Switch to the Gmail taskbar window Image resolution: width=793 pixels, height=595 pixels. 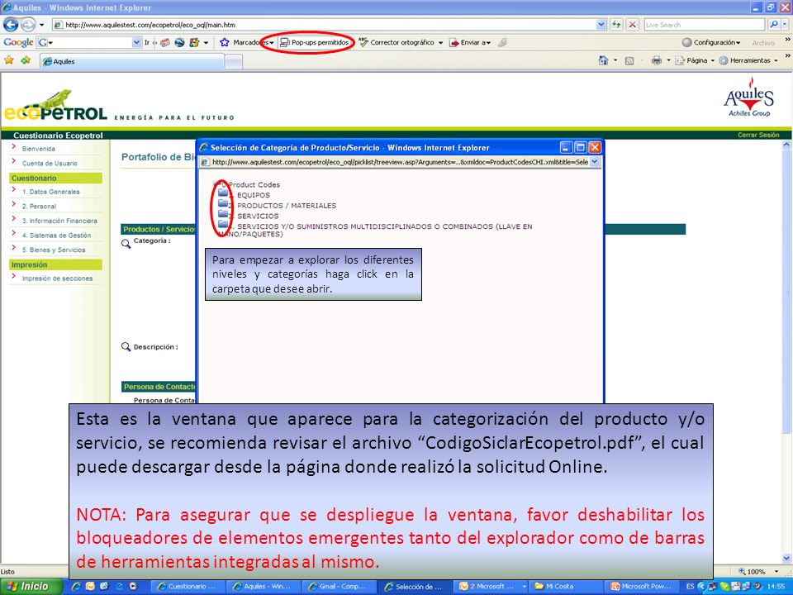340,587
